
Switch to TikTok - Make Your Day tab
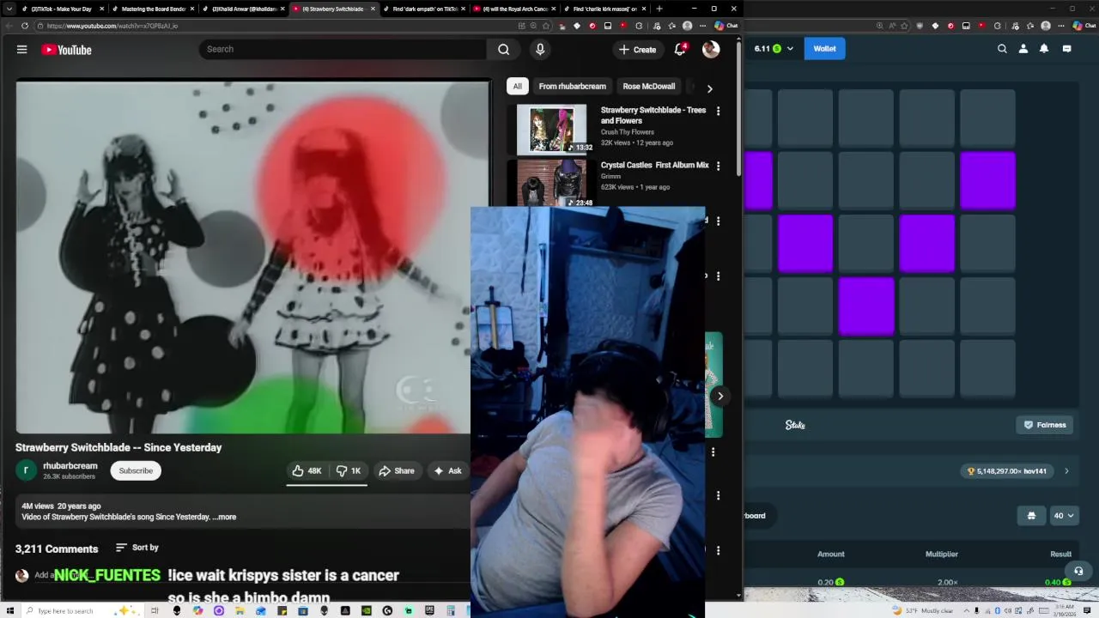[x=63, y=9]
